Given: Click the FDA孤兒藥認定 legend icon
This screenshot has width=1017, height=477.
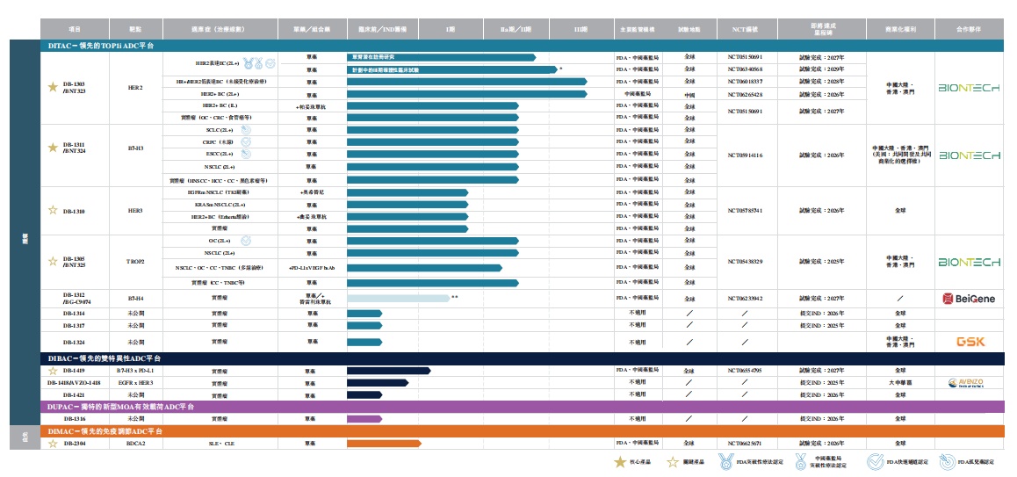Looking at the screenshot, I should 947,462.
